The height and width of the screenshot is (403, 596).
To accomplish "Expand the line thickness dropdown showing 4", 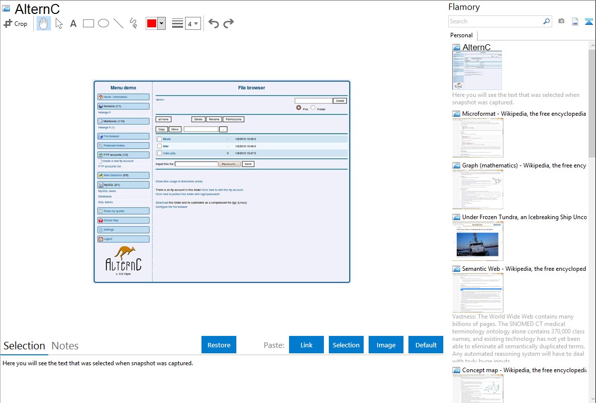I will (193, 23).
